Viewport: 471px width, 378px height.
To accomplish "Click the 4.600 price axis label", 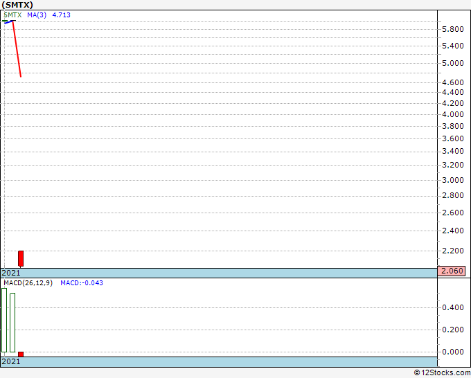I will [x=453, y=82].
